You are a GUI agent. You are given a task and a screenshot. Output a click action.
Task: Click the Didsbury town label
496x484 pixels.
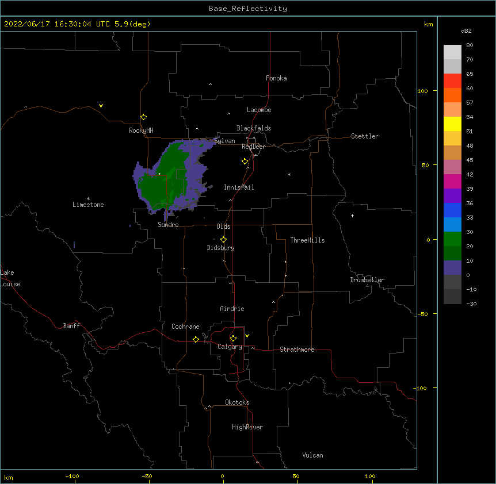[x=221, y=248]
